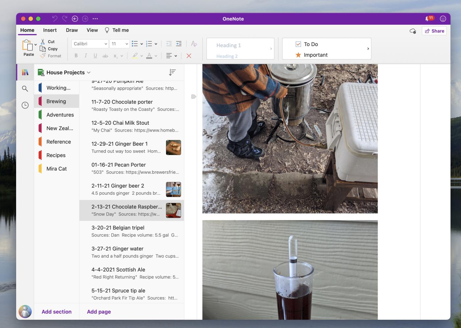Click the note container handle tag
Viewport: 461px width, 328px height.
194,96
